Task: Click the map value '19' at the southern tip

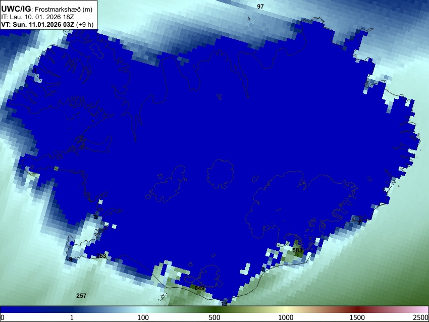Action: 225,304
